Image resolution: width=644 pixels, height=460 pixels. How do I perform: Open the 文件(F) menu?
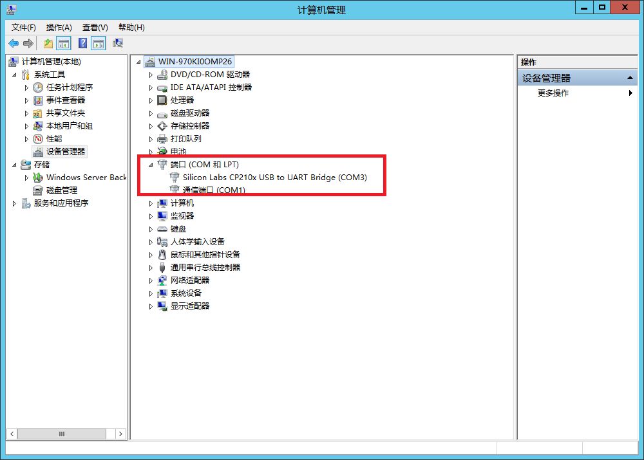tap(23, 28)
